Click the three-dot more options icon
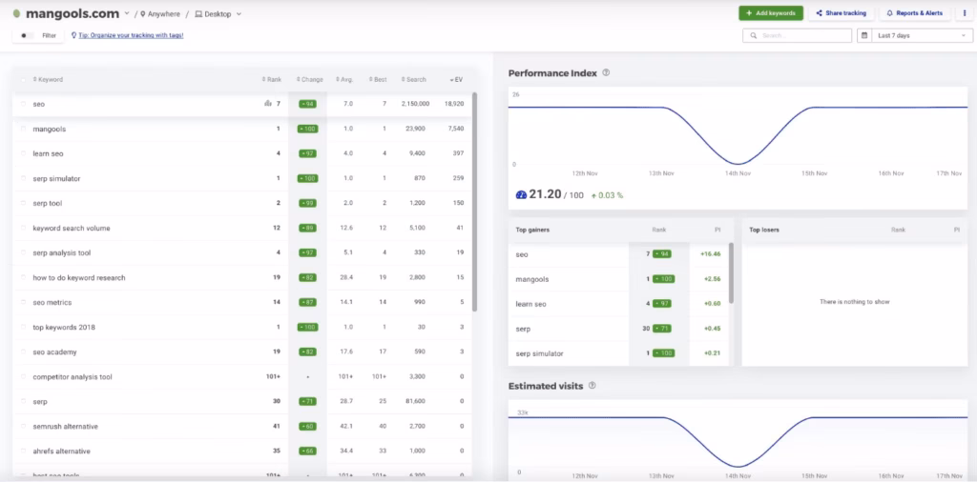This screenshot has height=482, width=977. coord(965,13)
